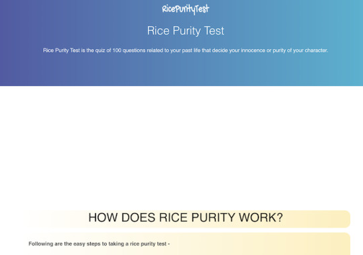The height and width of the screenshot is (255, 363).
Task: Click the word "character" ending the description
Action: [x=316, y=50]
